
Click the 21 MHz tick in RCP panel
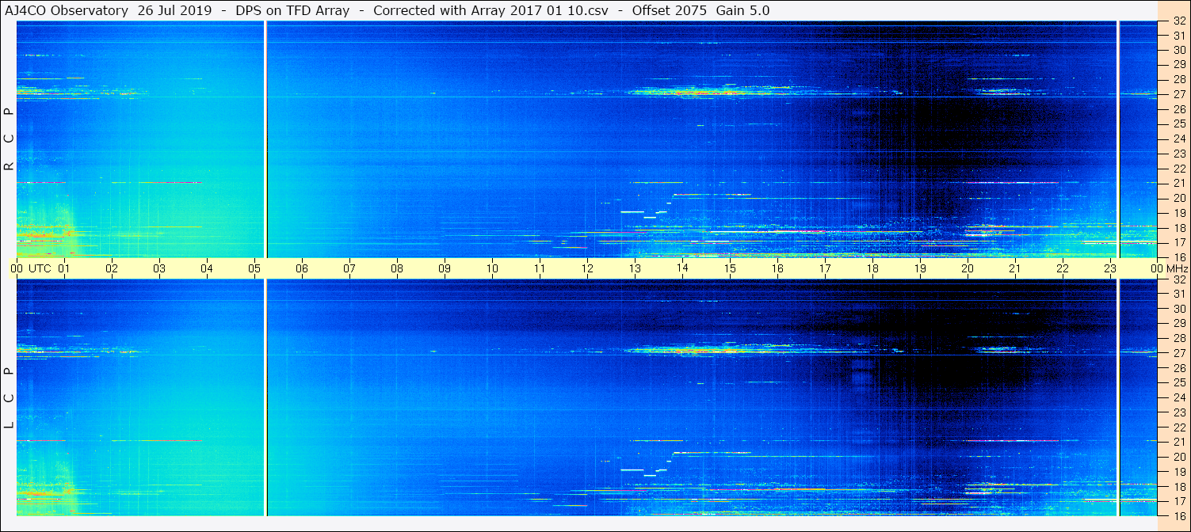[1179, 183]
